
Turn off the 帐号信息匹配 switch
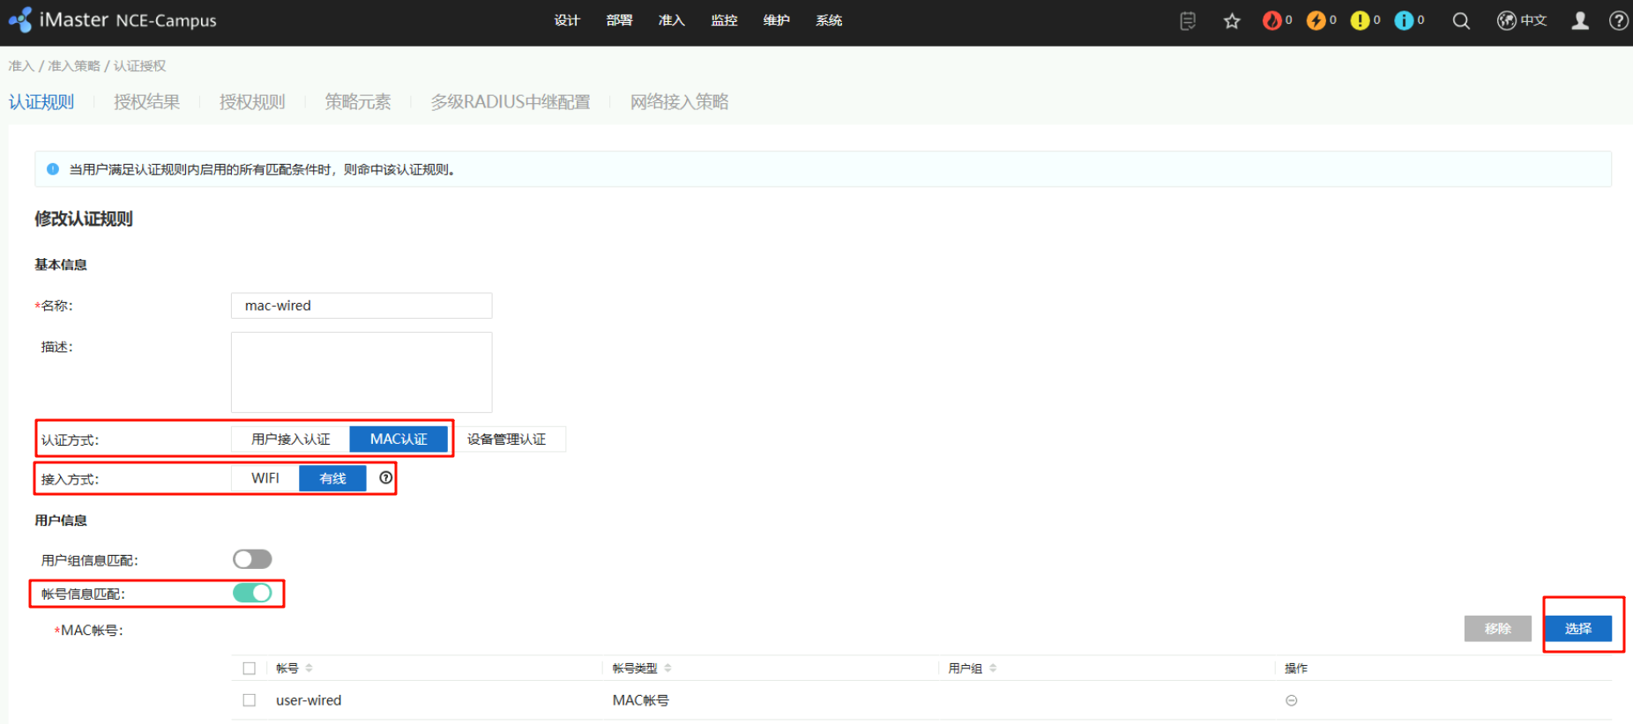[252, 593]
